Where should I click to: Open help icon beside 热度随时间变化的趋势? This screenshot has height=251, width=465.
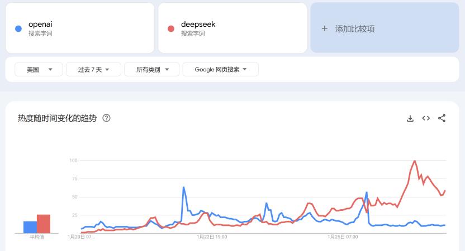107,118
